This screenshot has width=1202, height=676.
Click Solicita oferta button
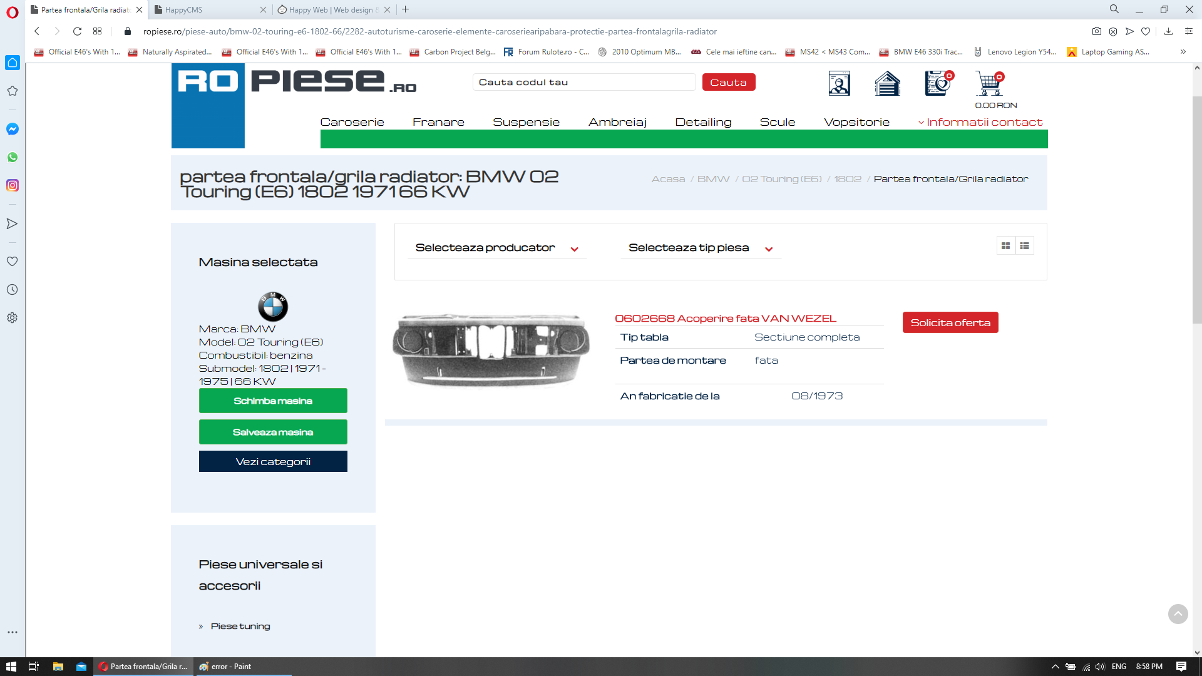coord(950,322)
